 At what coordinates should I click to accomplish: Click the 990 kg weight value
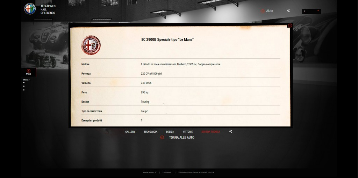(x=144, y=92)
